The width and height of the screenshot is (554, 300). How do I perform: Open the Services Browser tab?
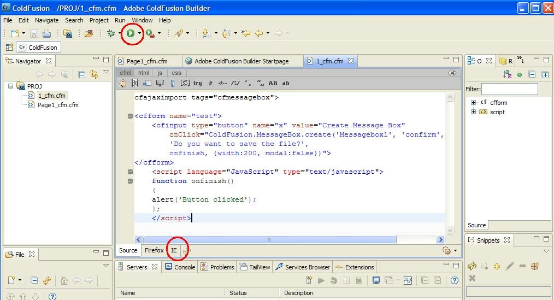pyautogui.click(x=303, y=267)
